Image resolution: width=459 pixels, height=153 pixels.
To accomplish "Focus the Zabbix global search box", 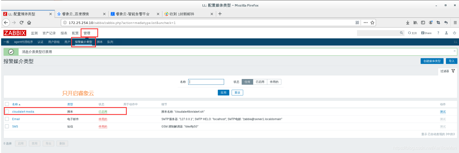I will pyautogui.click(x=378, y=33).
